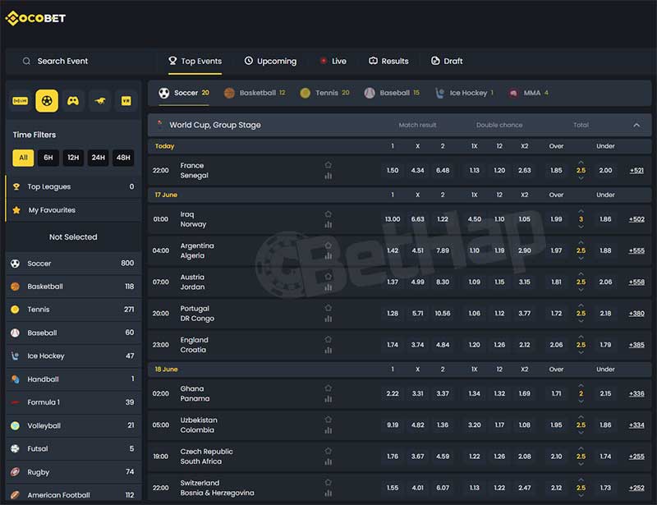Image resolution: width=657 pixels, height=505 pixels.
Task: Open France vs Senegal statistics chart icon
Action: 328,176
